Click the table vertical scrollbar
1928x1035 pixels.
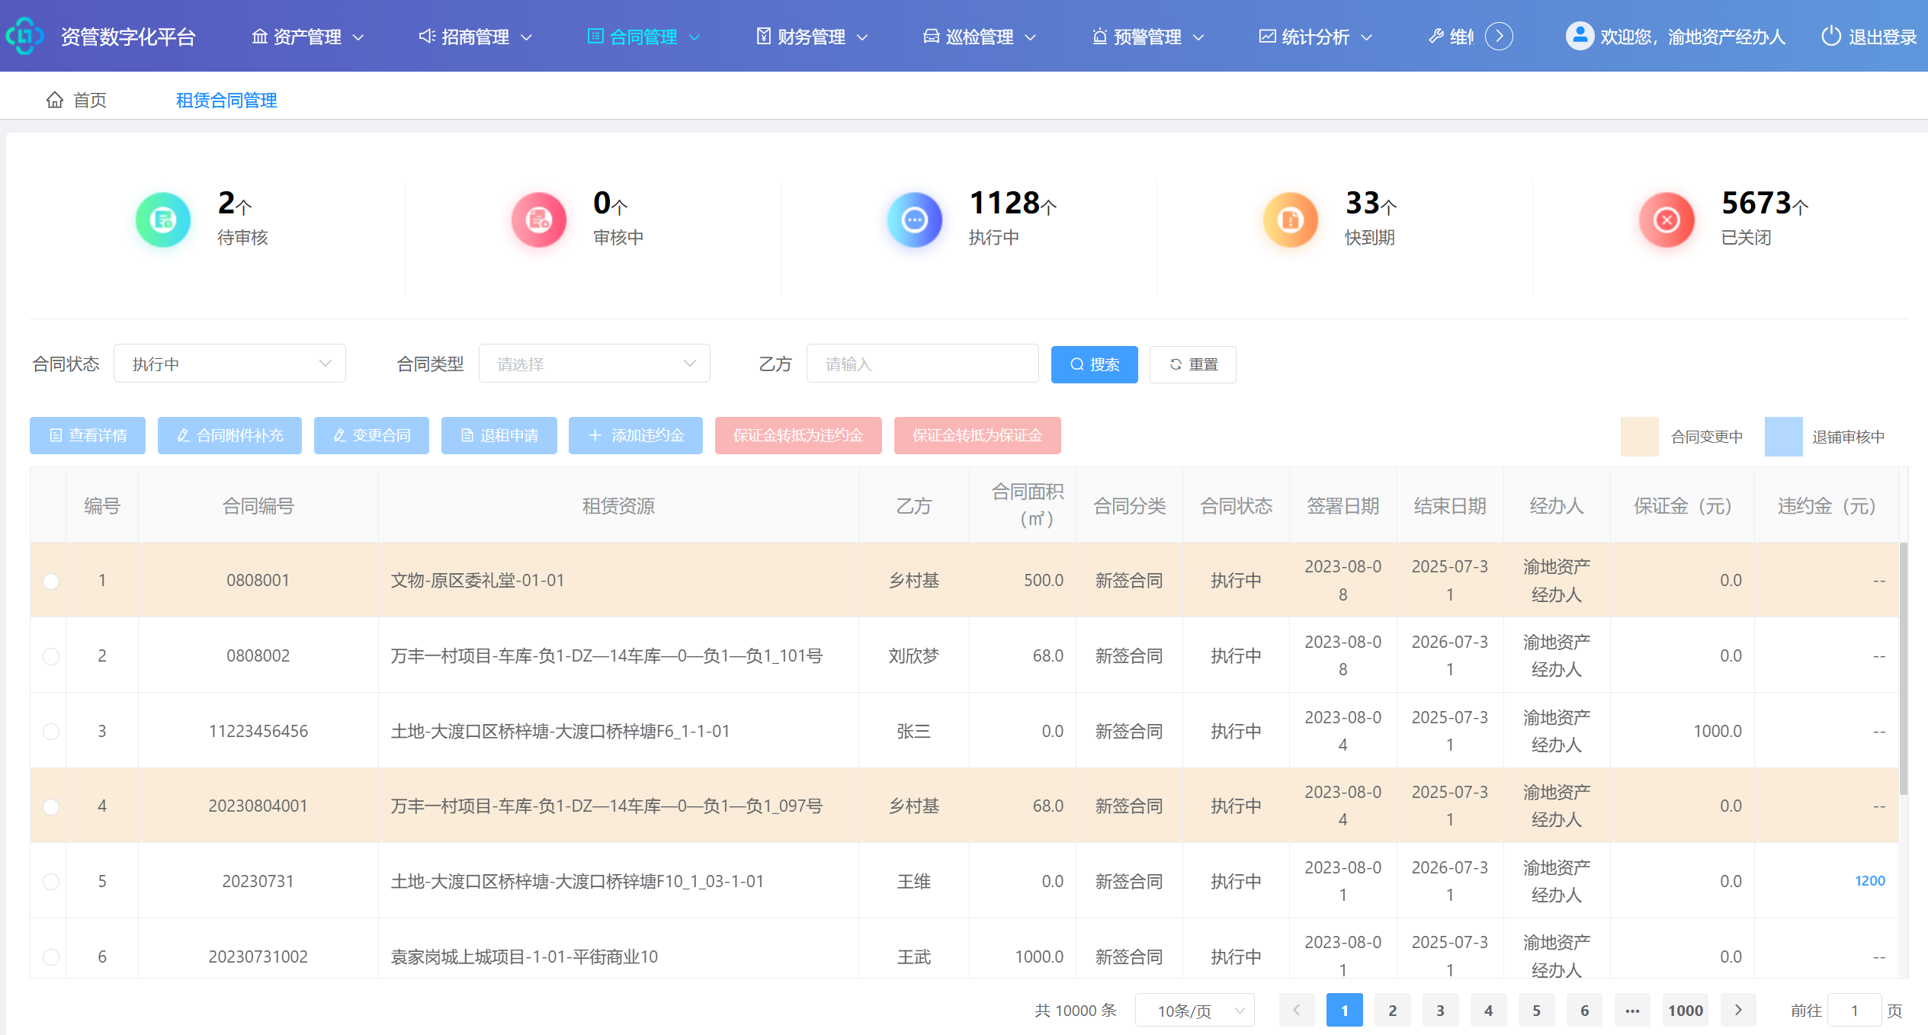click(x=1904, y=668)
